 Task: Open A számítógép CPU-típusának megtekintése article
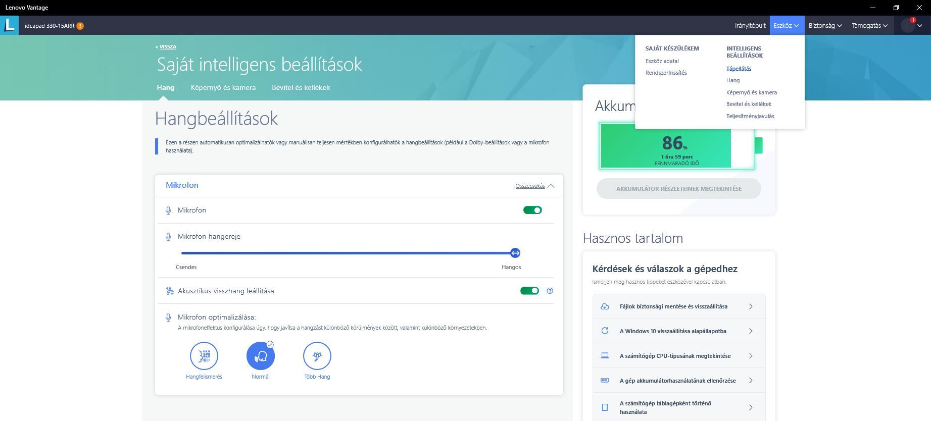[x=679, y=356]
